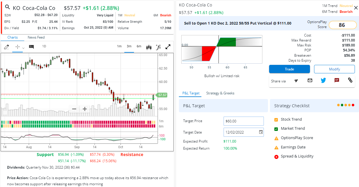Click the blue Trade button

point(289,69)
